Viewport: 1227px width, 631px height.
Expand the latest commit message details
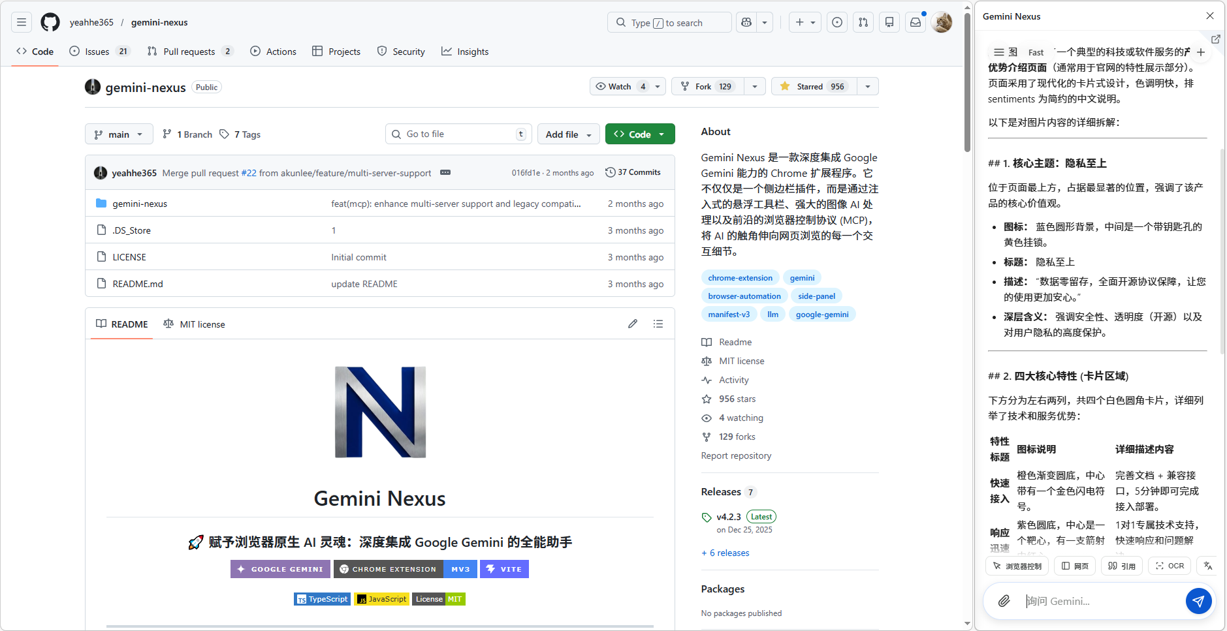[445, 172]
